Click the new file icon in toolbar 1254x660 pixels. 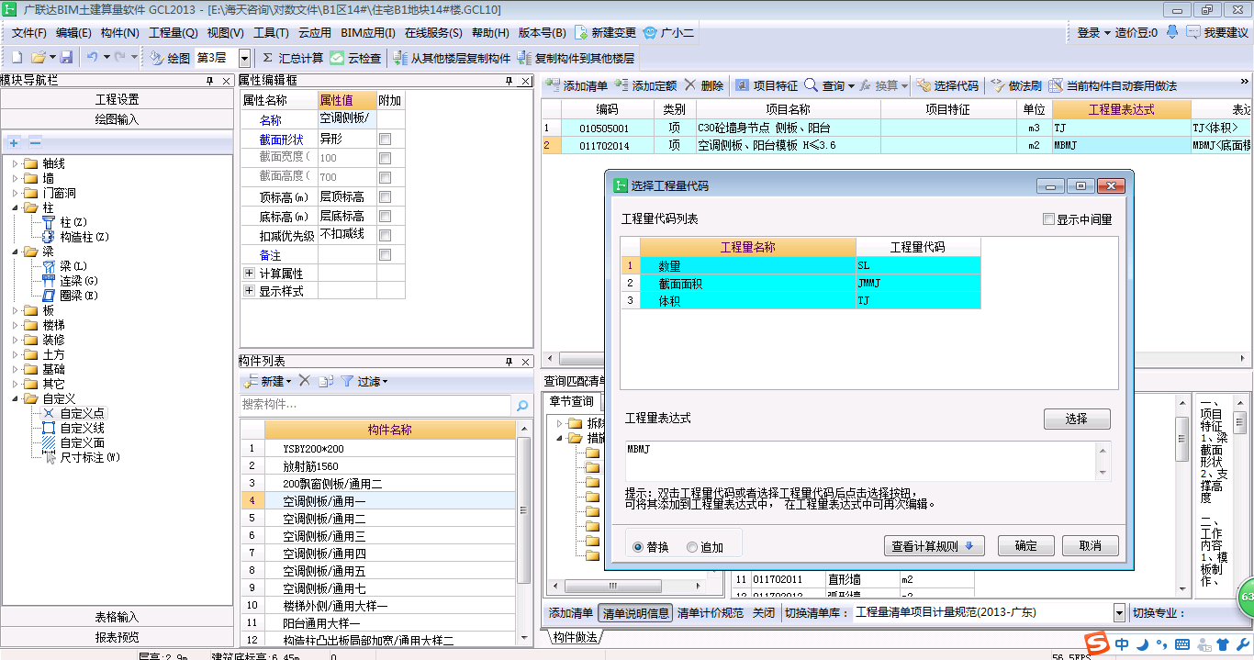17,58
